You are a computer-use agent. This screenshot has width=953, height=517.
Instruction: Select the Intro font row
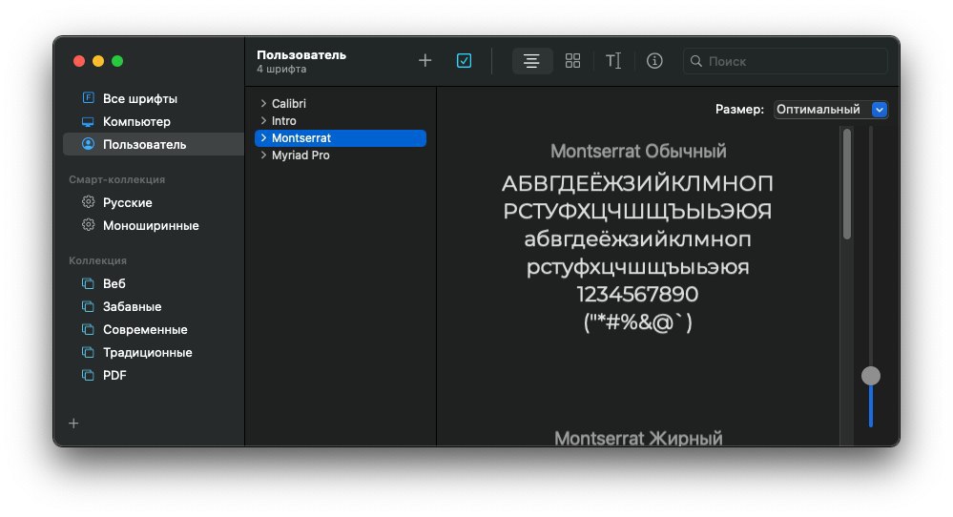pyautogui.click(x=341, y=121)
